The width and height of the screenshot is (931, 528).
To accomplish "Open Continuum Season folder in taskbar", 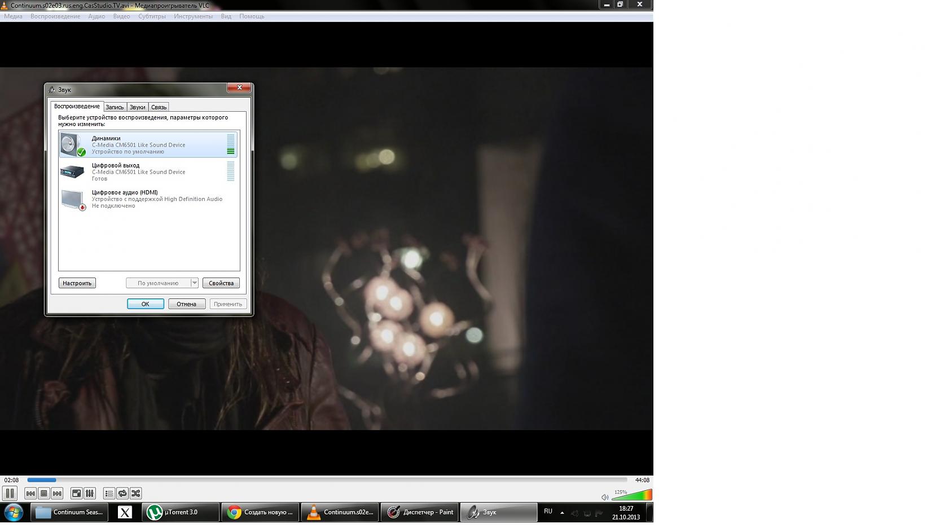I will 69,512.
